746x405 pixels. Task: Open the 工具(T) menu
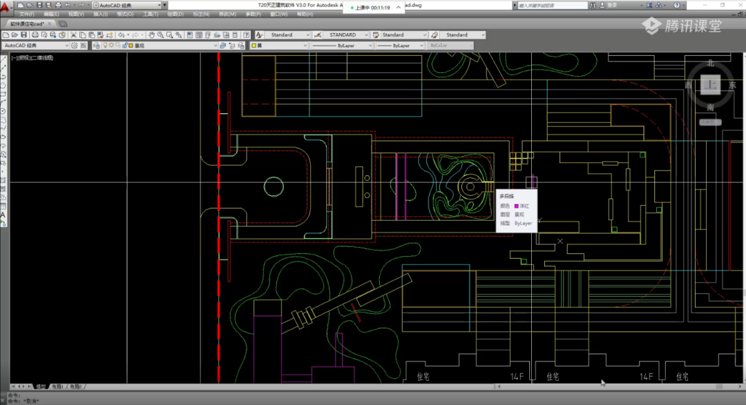(151, 14)
